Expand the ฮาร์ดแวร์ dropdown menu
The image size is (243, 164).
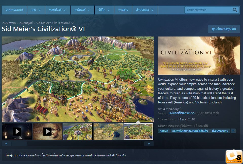click(x=82, y=10)
